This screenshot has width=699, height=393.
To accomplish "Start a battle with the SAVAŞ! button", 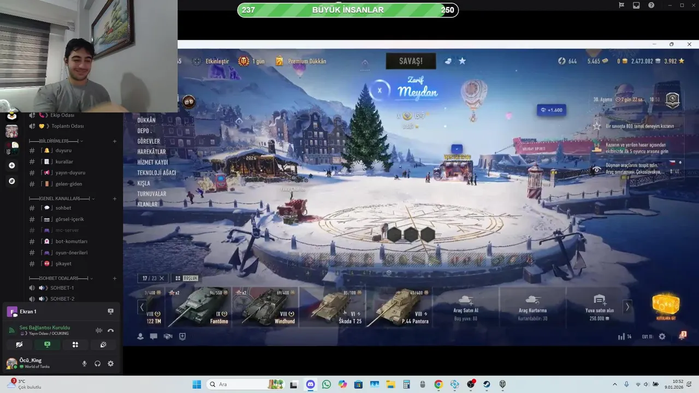I will click(411, 61).
